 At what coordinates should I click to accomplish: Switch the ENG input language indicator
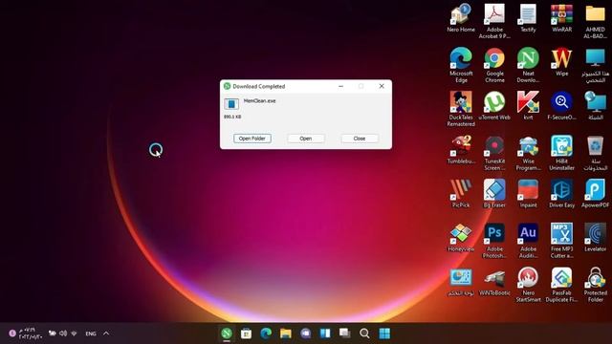(x=91, y=333)
